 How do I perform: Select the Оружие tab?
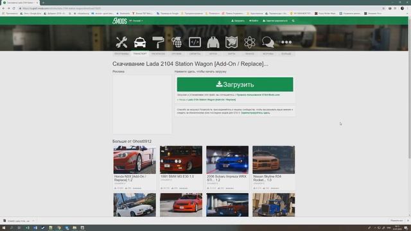[x=177, y=54]
